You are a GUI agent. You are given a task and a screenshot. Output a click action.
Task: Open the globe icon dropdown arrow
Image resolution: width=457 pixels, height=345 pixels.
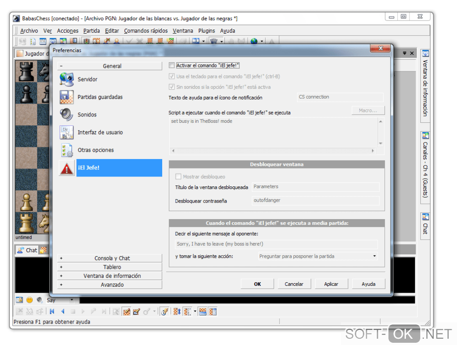pos(262,41)
